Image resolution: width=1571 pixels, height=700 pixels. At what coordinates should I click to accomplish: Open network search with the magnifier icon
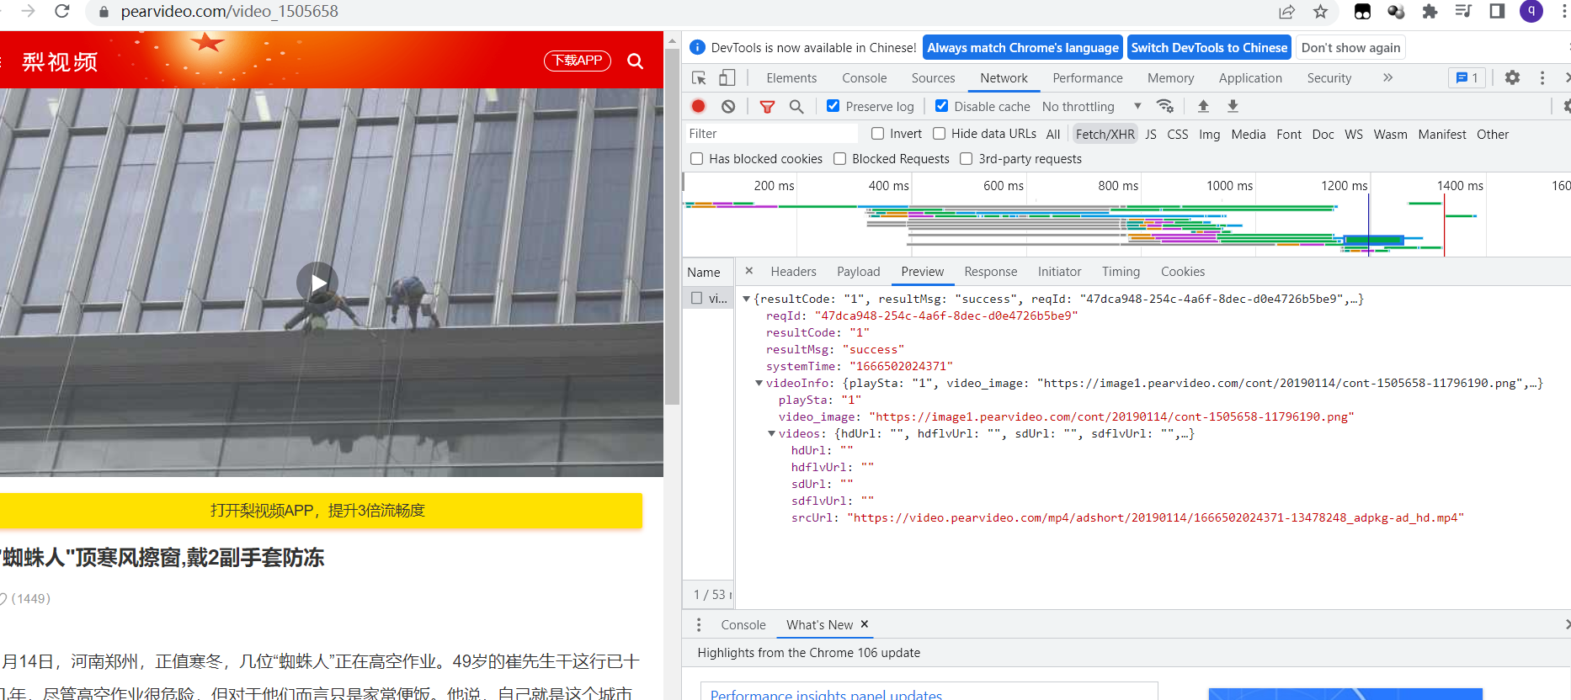tap(796, 106)
